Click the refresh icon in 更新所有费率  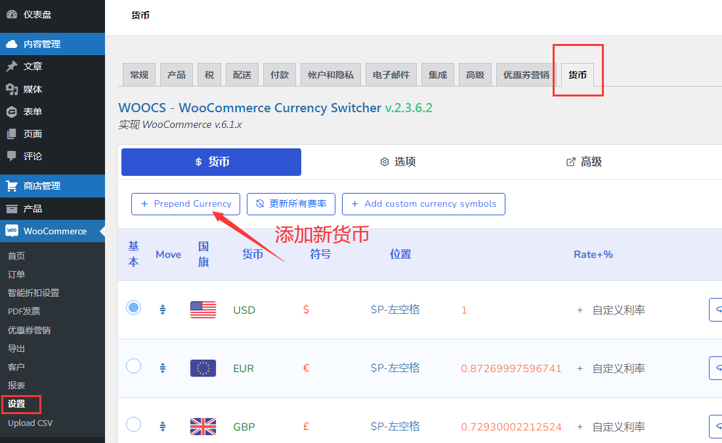point(260,203)
